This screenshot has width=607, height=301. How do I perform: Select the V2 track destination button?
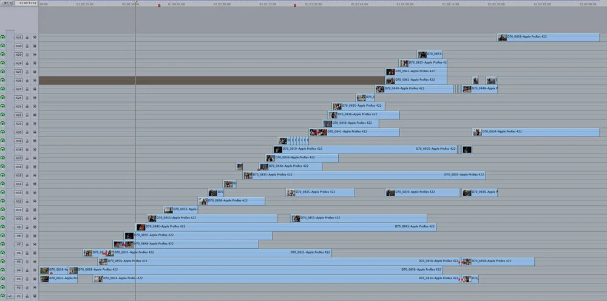coord(18,288)
